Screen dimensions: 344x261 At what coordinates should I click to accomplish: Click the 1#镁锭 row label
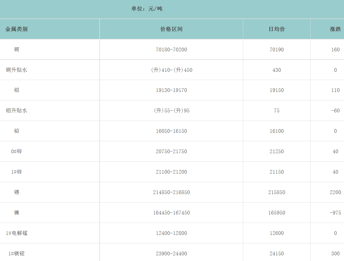point(16,254)
